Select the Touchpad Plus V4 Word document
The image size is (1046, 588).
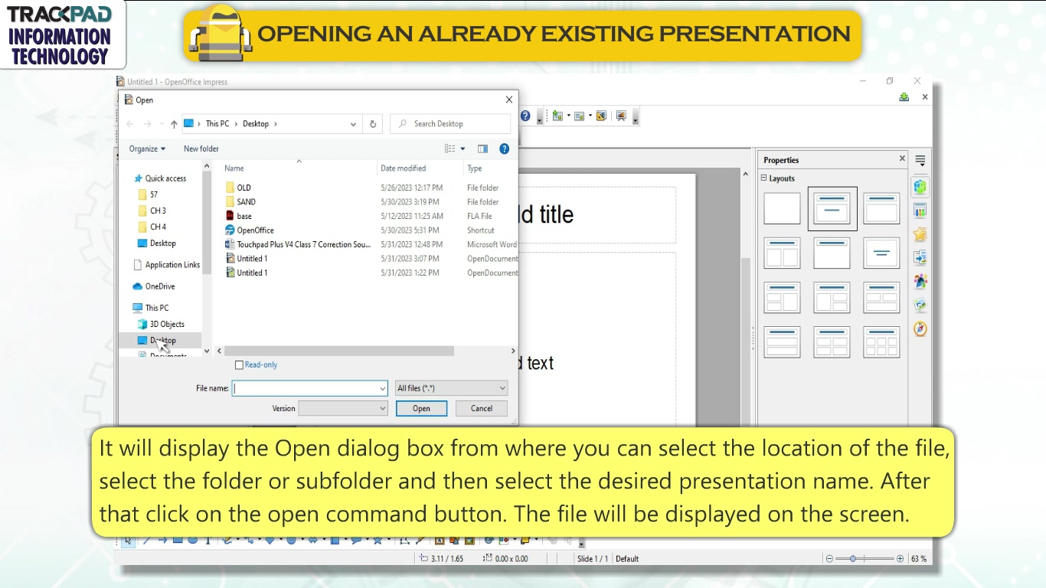pos(299,244)
